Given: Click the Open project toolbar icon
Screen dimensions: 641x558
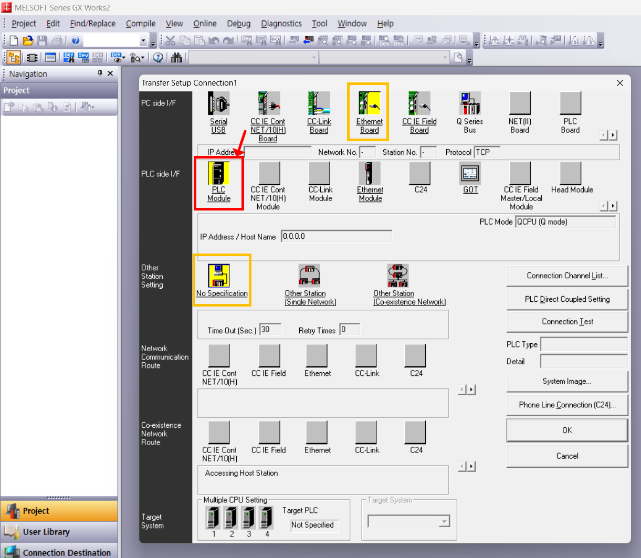Looking at the screenshot, I should pyautogui.click(x=28, y=40).
